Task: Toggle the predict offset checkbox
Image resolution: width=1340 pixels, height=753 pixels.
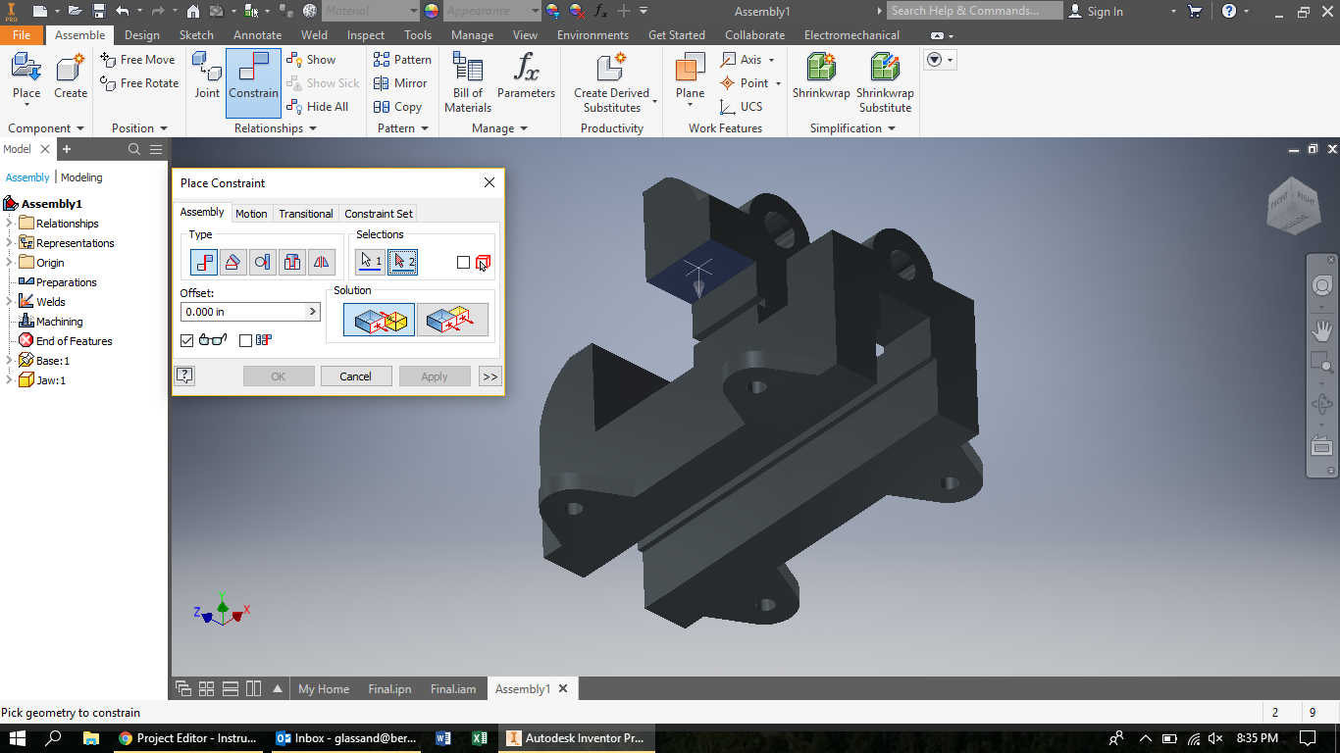Action: 245,340
